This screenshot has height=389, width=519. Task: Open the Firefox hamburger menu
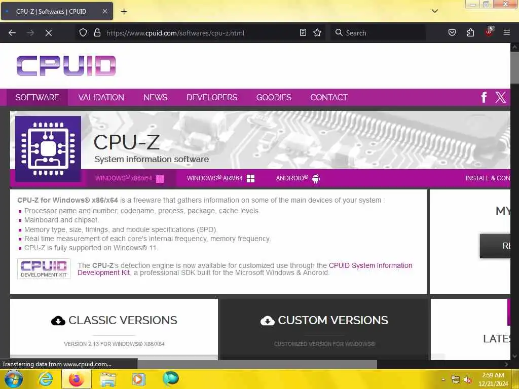coord(507,33)
